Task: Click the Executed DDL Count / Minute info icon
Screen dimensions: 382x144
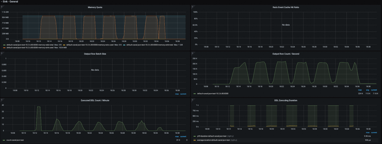Action: (2, 100)
